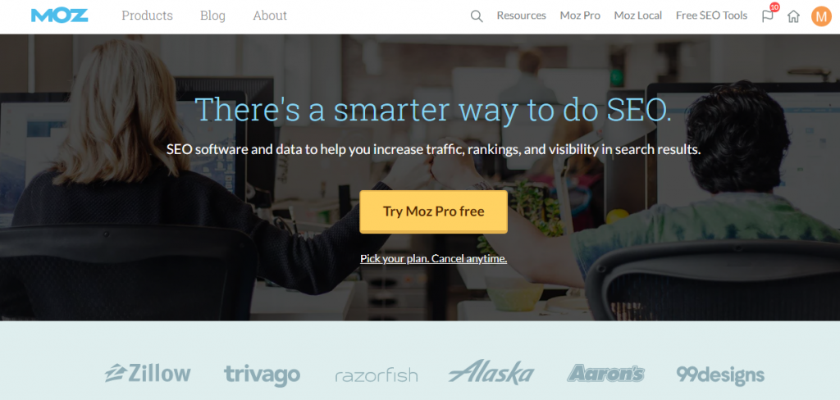Screen dimensions: 840x400
Task: Click the Zillow logo
Action: (x=148, y=373)
